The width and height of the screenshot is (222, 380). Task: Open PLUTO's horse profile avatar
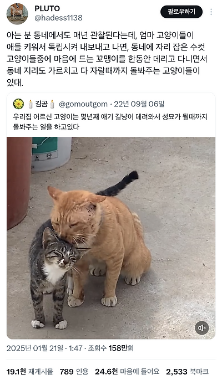(17, 14)
